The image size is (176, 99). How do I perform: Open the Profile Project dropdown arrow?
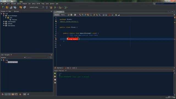pos(67,7)
